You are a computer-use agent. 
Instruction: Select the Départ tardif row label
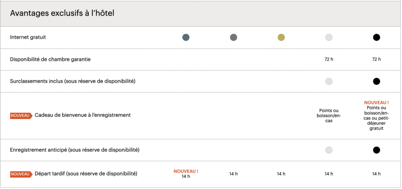86,174
